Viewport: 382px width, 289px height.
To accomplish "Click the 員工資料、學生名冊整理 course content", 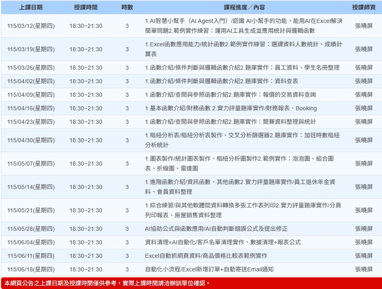I will point(242,68).
